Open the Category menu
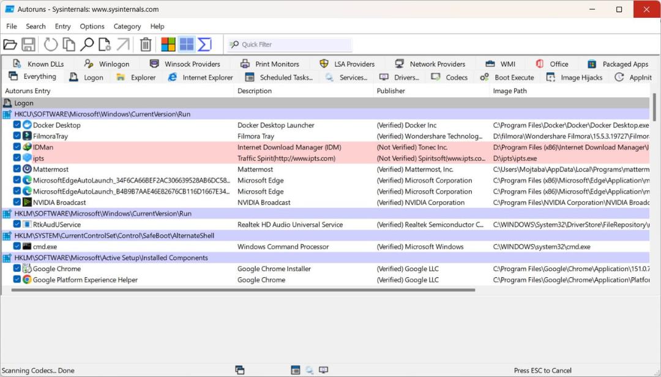The width and height of the screenshot is (661, 377). [x=127, y=26]
